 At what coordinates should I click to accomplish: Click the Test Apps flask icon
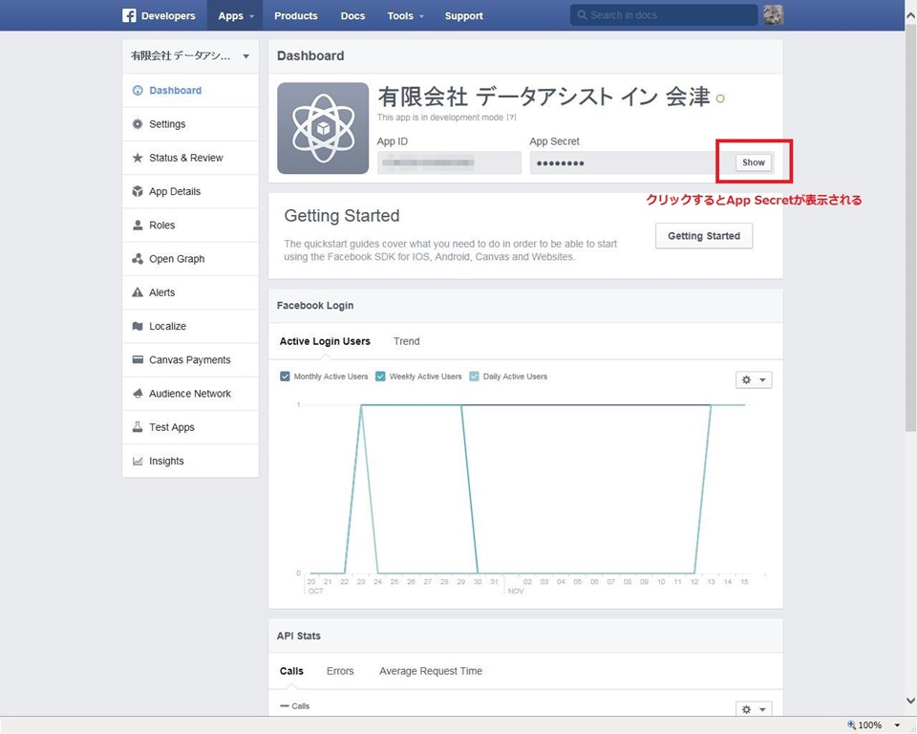pos(138,427)
